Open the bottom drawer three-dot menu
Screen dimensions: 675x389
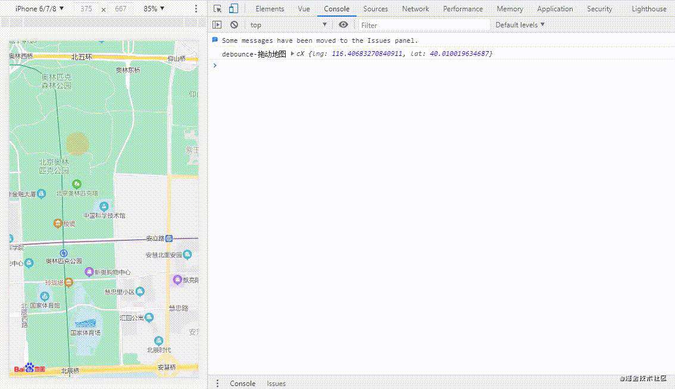217,383
